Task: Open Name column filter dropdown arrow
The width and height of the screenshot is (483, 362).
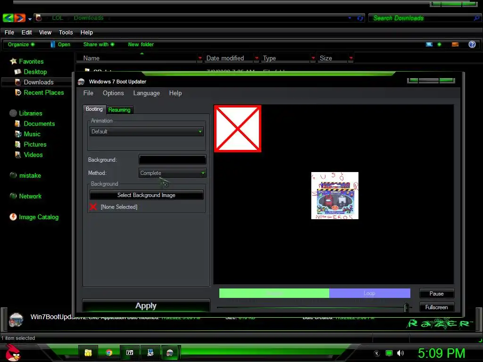Action: pyautogui.click(x=200, y=58)
